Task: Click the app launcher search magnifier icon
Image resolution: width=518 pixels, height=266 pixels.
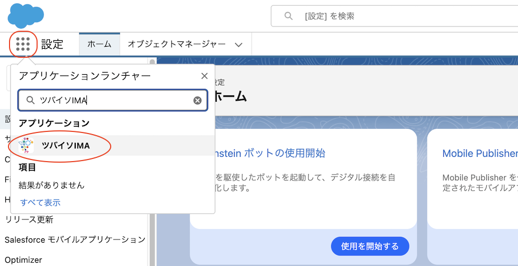Action: click(30, 101)
